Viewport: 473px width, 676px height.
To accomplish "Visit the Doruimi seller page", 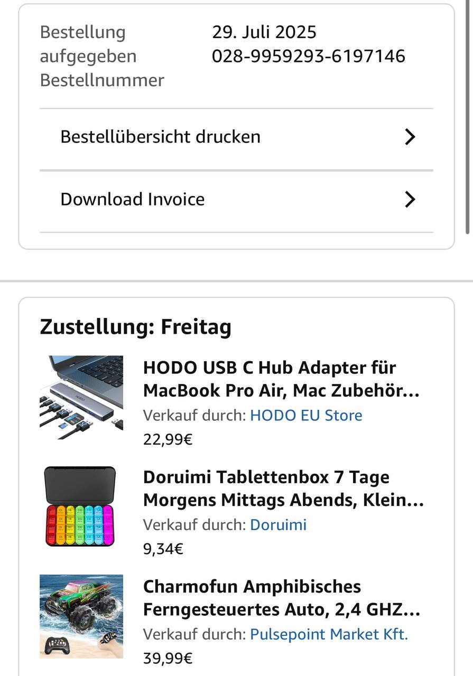I will [278, 525].
